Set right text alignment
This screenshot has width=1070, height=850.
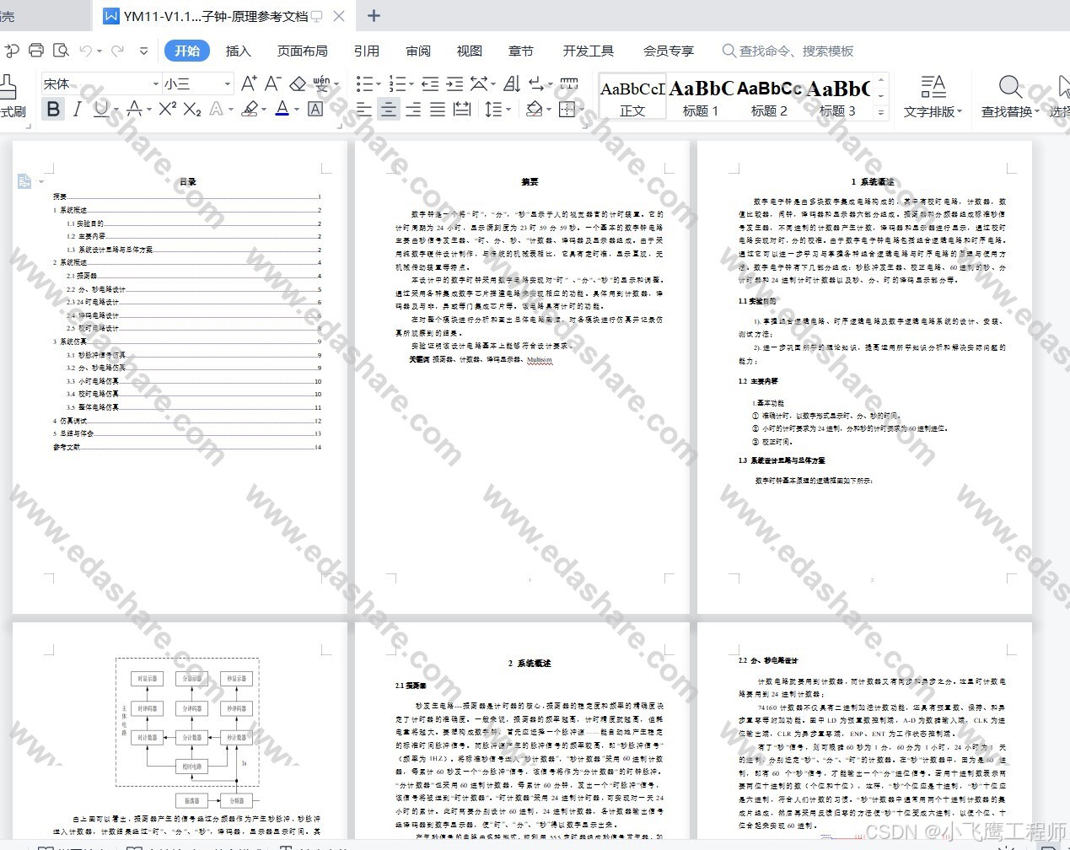(x=412, y=109)
